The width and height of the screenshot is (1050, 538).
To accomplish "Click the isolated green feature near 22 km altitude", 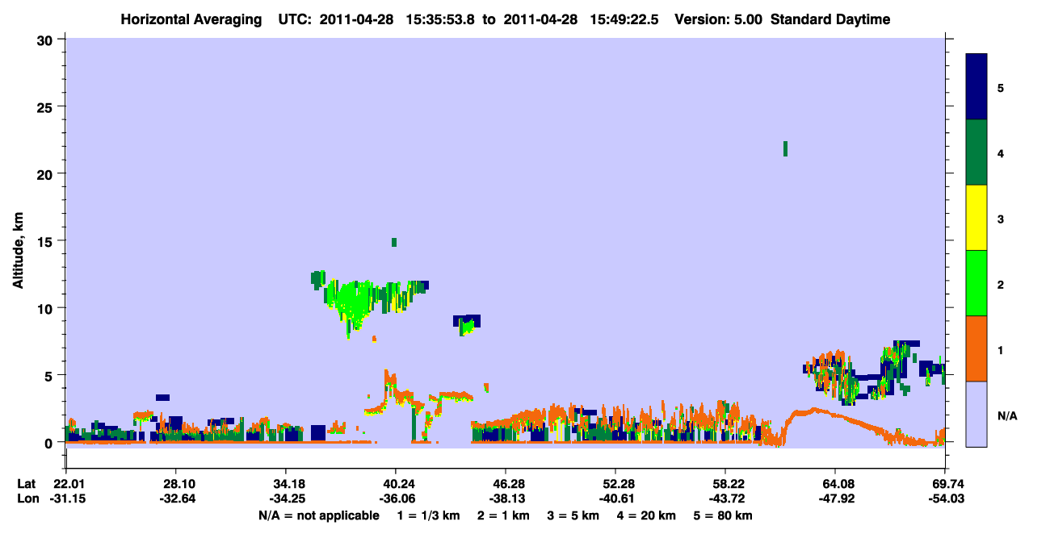I will click(x=785, y=148).
